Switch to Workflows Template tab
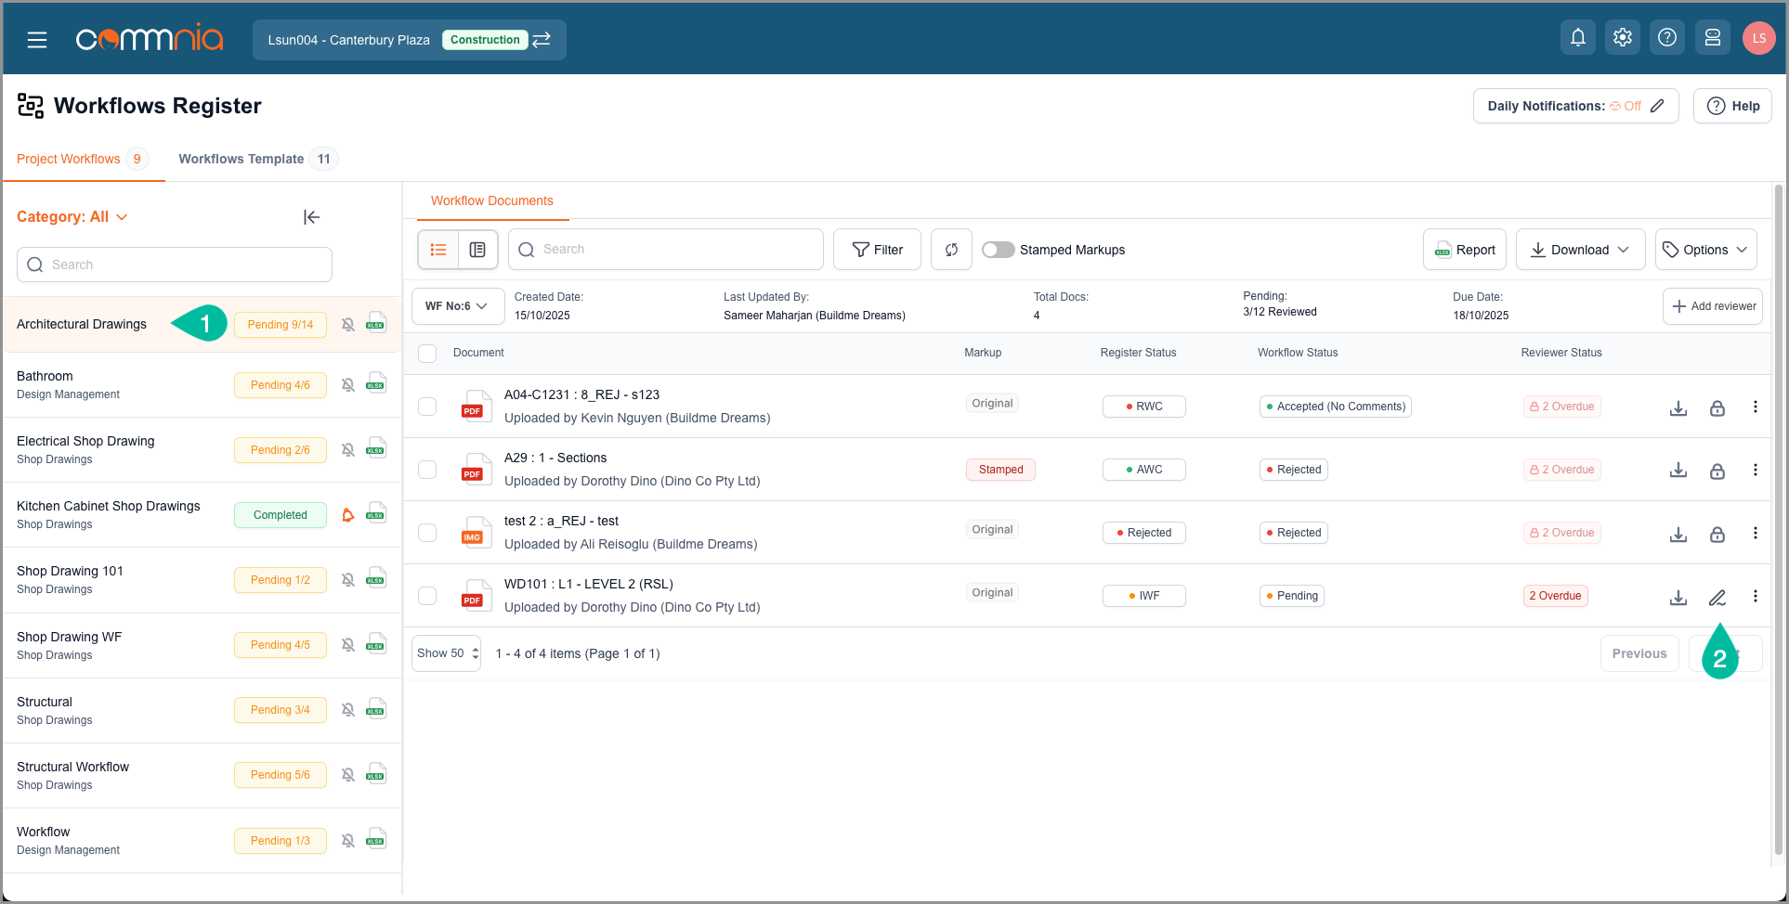 242,159
